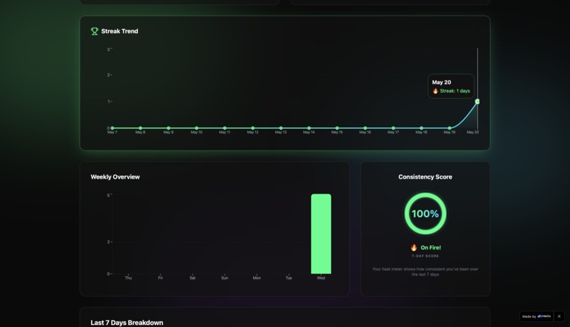Click the Mon label on the weekly chart axis
The width and height of the screenshot is (570, 327).
[257, 278]
